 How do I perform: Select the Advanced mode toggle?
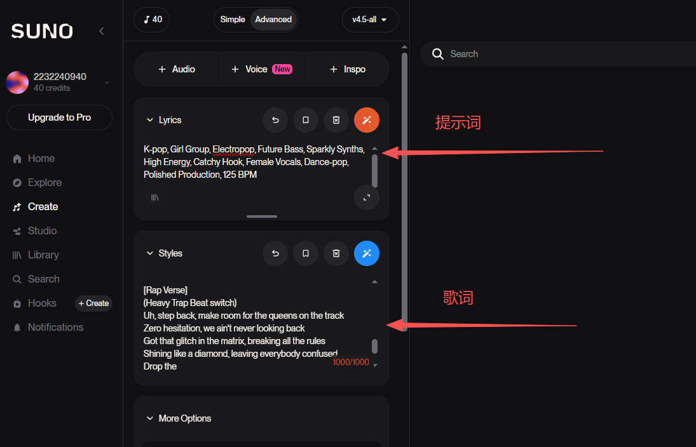273,20
